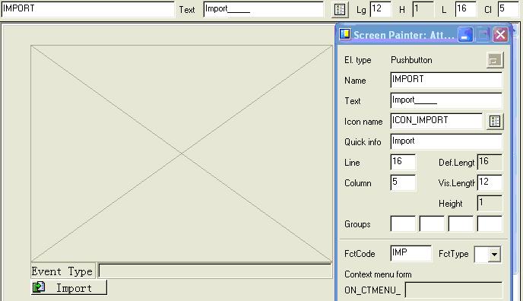Image resolution: width=523 pixels, height=301 pixels.
Task: Click the Lg field in top toolbar
Action: 380,9
